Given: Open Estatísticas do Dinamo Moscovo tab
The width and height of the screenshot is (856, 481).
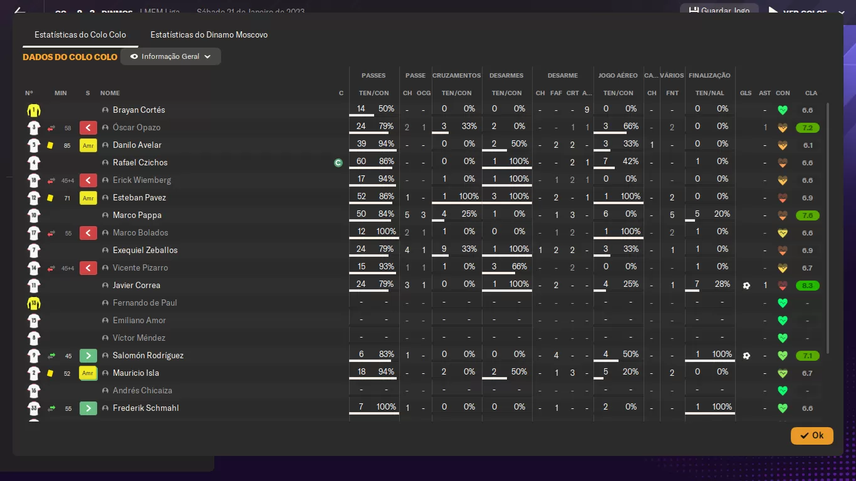Looking at the screenshot, I should click(209, 35).
